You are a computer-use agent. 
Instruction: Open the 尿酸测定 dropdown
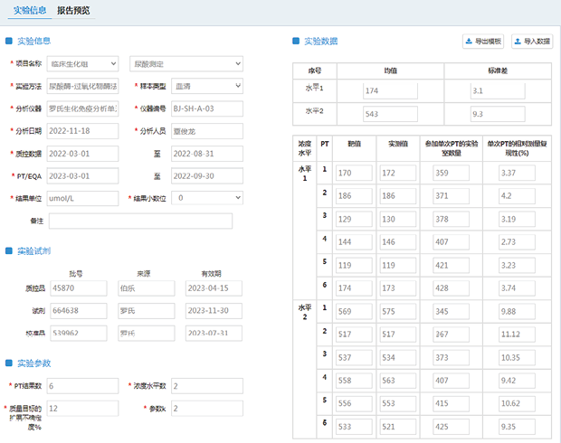[x=186, y=64]
